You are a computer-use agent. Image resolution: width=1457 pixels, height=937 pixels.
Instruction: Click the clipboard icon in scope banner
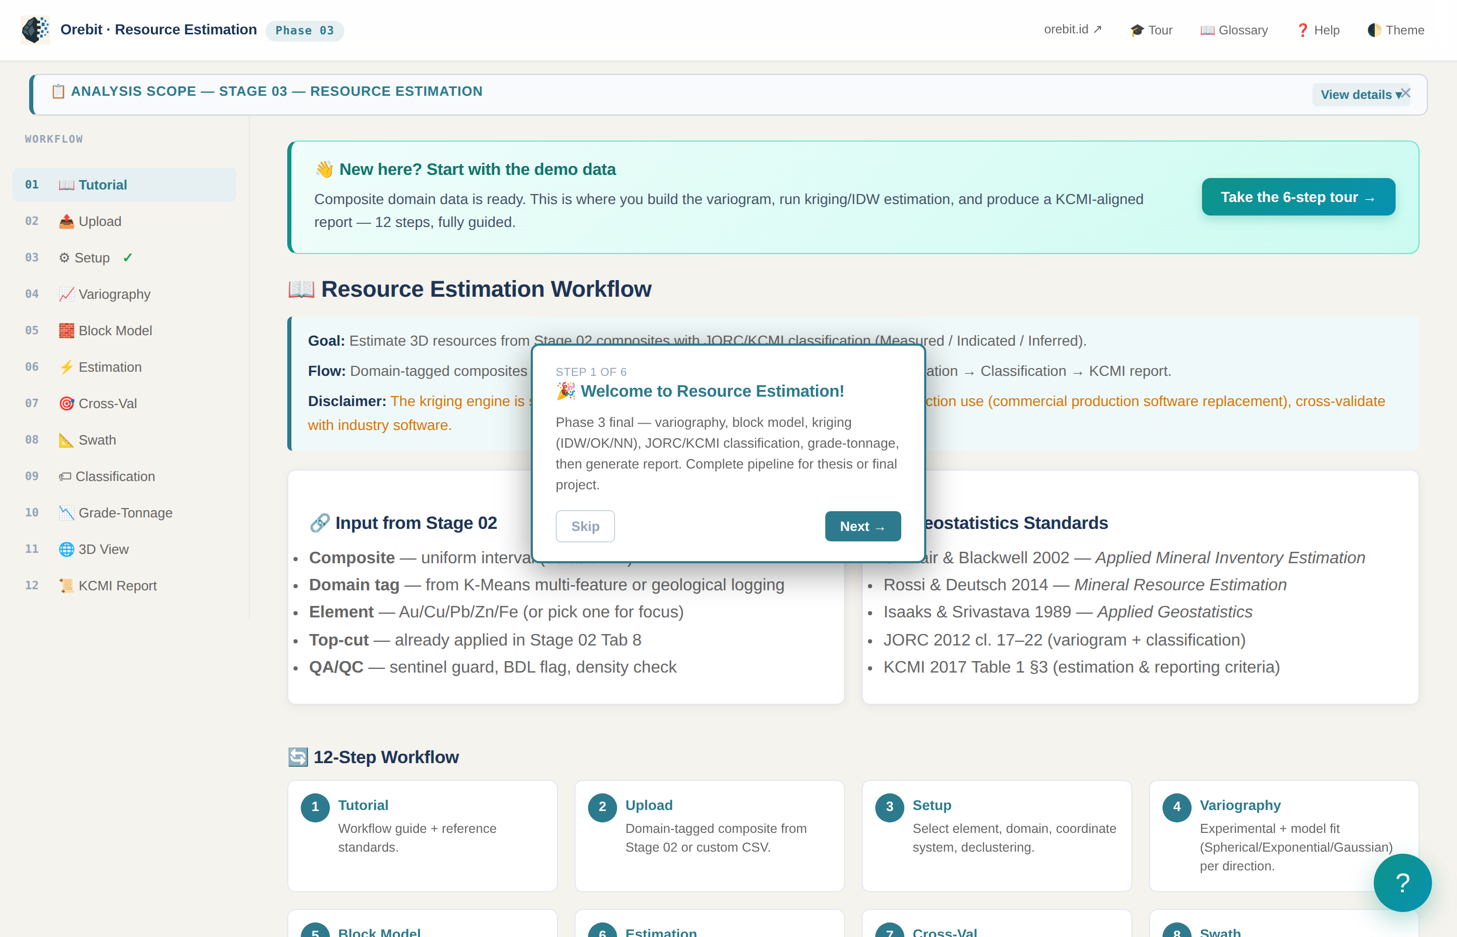[58, 91]
